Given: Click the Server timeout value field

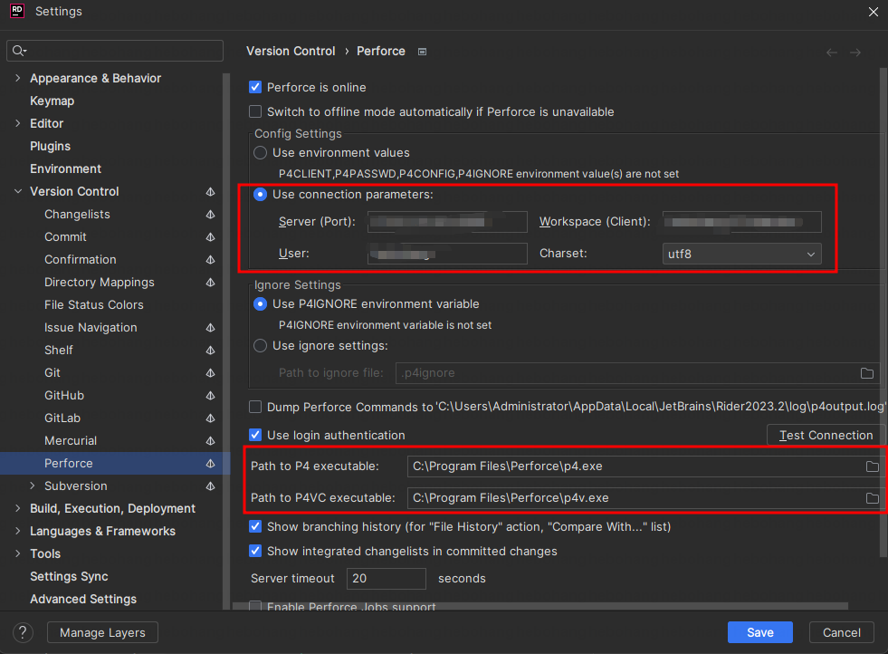Looking at the screenshot, I should 387,579.
